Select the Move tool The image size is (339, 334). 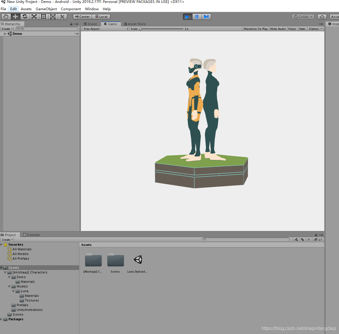(x=15, y=17)
